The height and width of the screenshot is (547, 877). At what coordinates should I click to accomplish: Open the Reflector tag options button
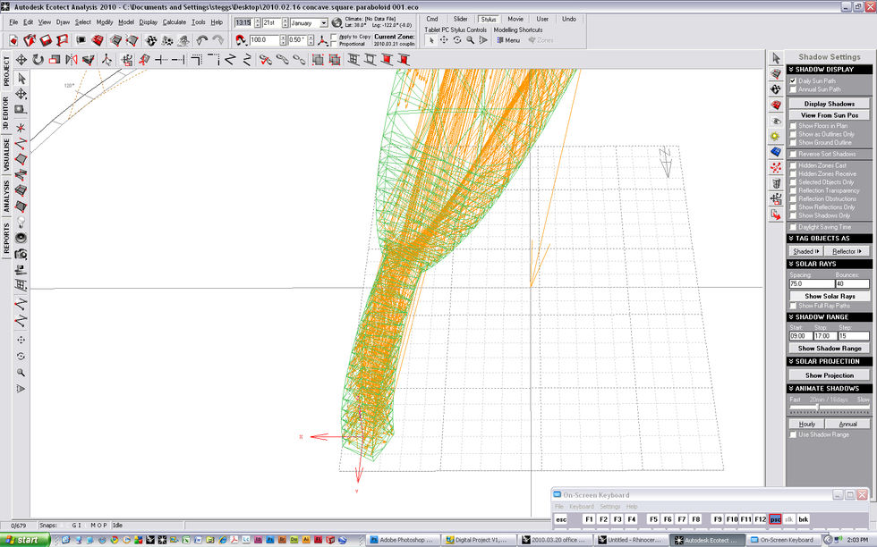(x=847, y=251)
